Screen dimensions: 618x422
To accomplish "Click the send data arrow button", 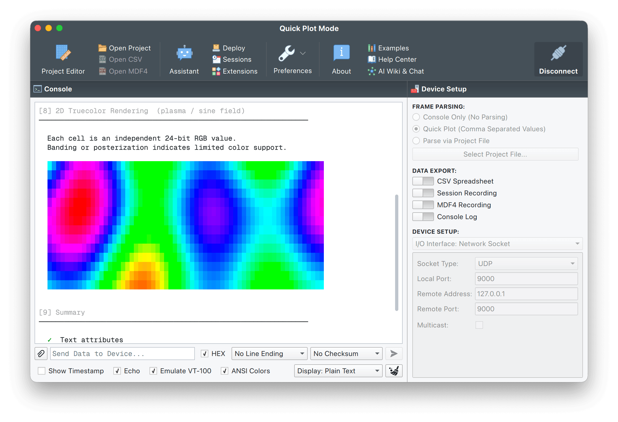I will click(x=394, y=354).
